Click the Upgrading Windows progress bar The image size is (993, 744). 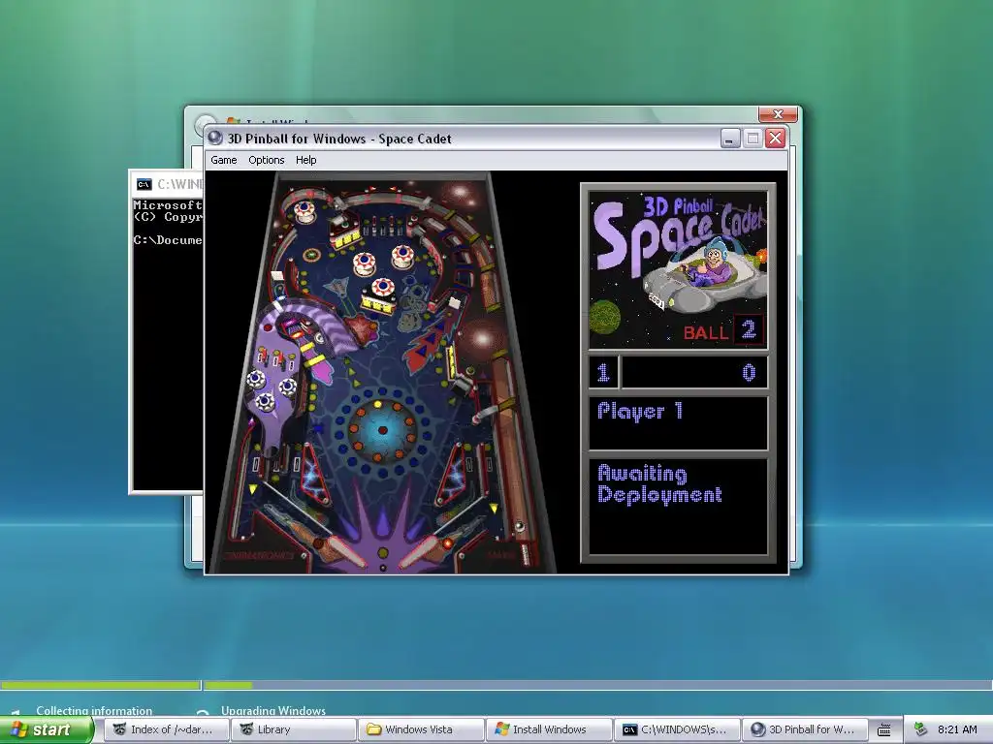(x=597, y=685)
